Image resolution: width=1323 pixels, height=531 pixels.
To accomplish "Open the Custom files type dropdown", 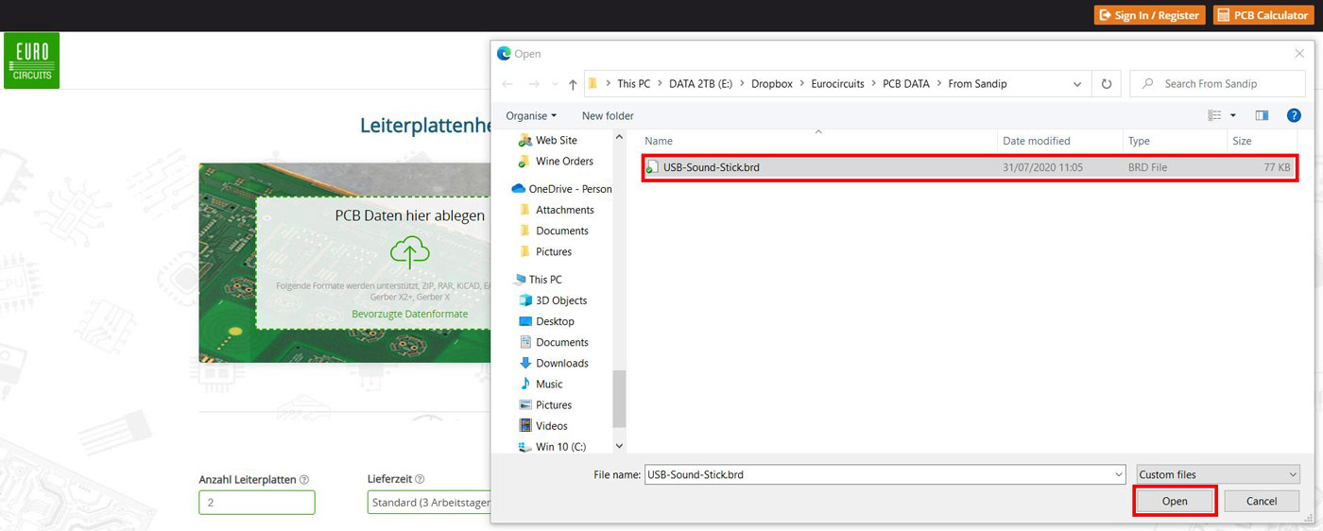I will (1217, 474).
